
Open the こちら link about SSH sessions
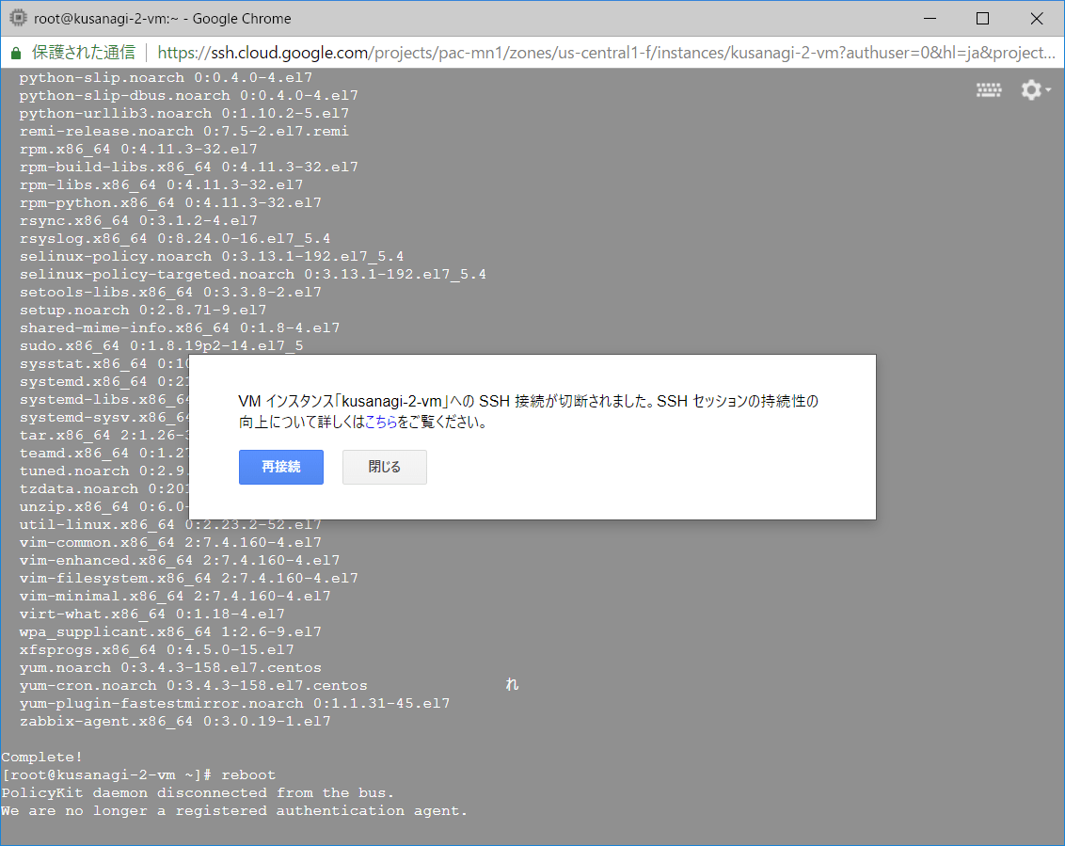click(x=380, y=423)
